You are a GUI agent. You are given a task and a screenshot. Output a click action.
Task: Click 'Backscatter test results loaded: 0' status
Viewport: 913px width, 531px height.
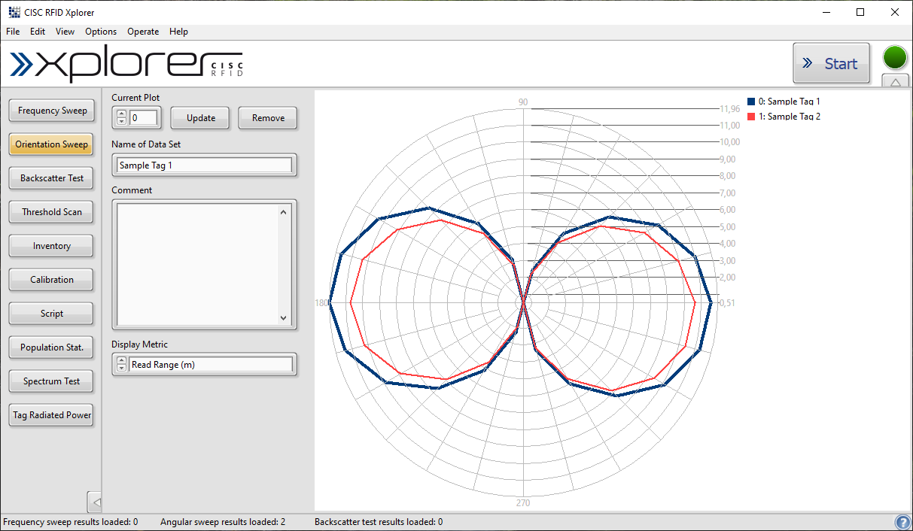tap(379, 522)
